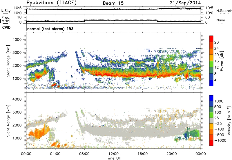232x160 pixels.
Task: Click the '1000' tick on the Velocity colorbar
Action: pos(219,101)
